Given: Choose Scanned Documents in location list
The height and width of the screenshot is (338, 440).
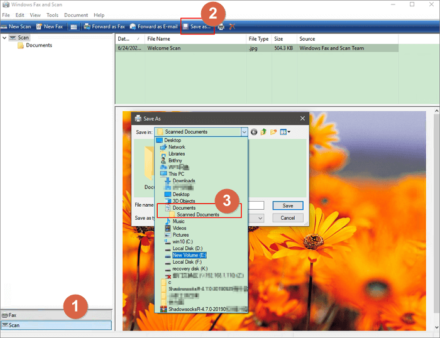Looking at the screenshot, I should click(194, 215).
